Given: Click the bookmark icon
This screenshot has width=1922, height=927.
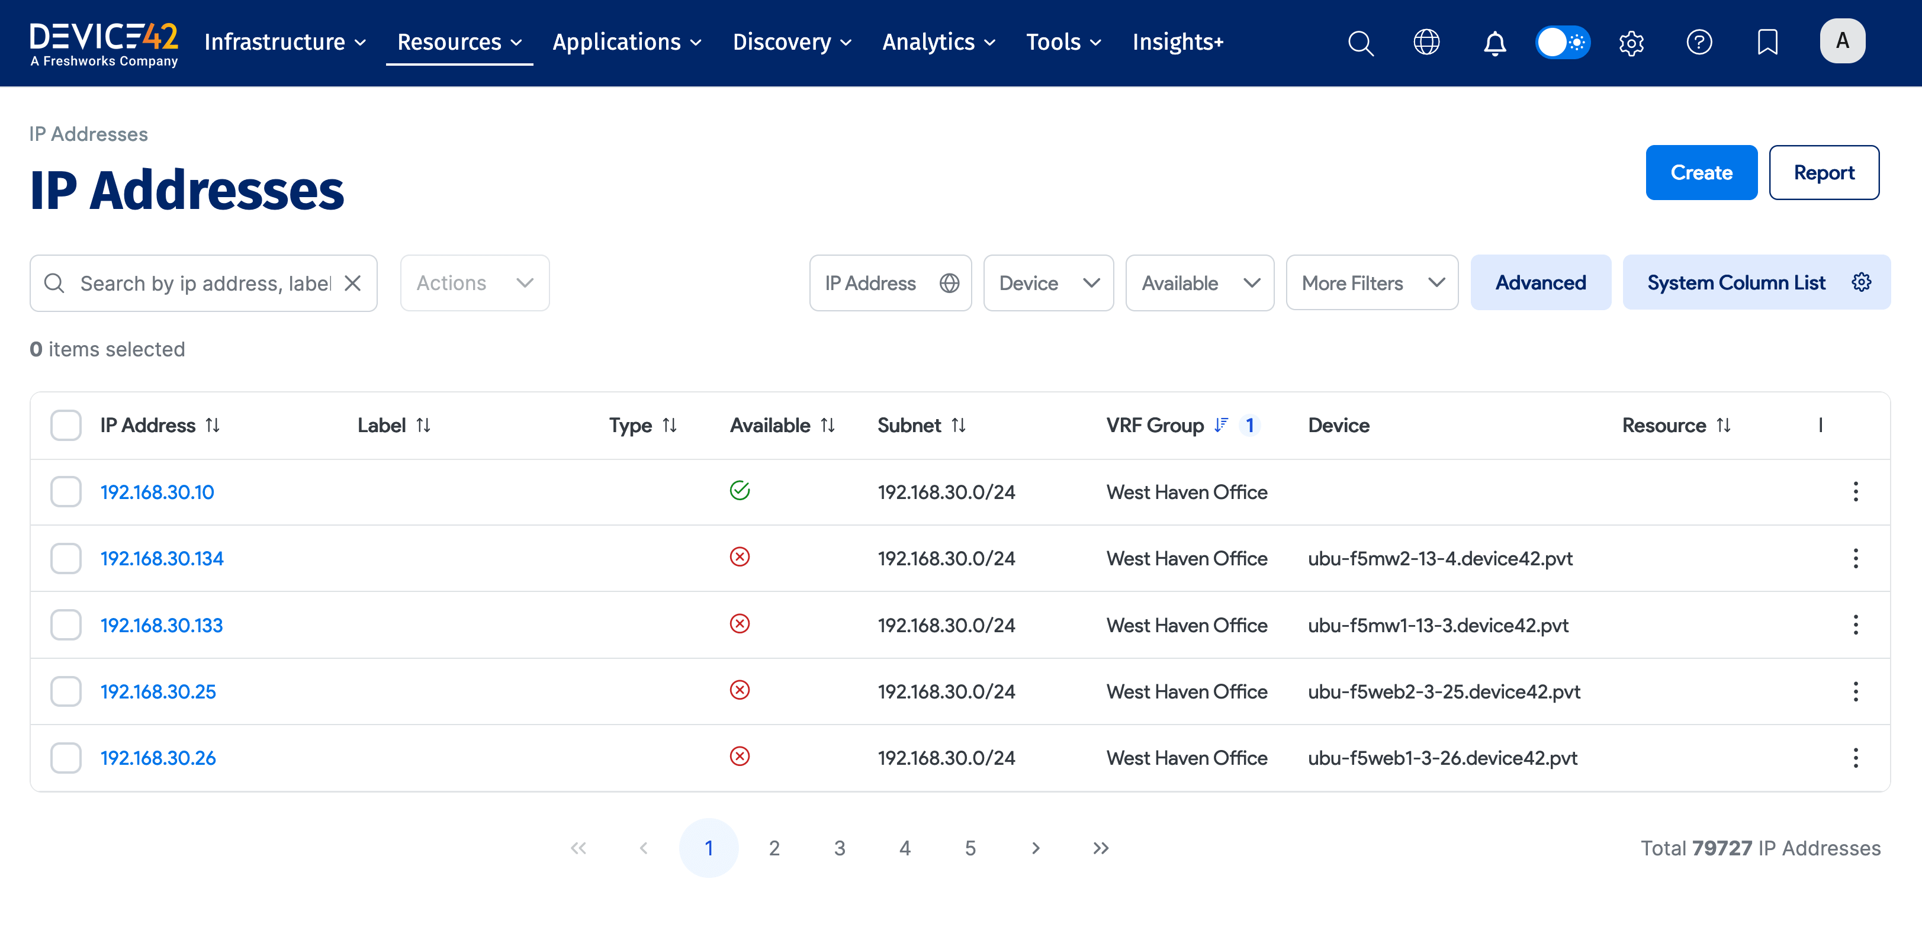Looking at the screenshot, I should [x=1767, y=43].
